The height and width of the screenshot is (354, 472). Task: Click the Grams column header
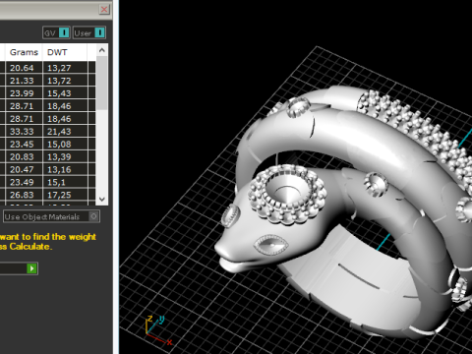pos(24,52)
